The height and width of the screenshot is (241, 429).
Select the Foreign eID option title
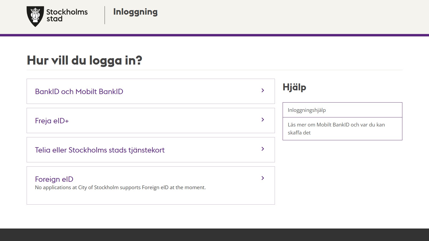pos(54,179)
